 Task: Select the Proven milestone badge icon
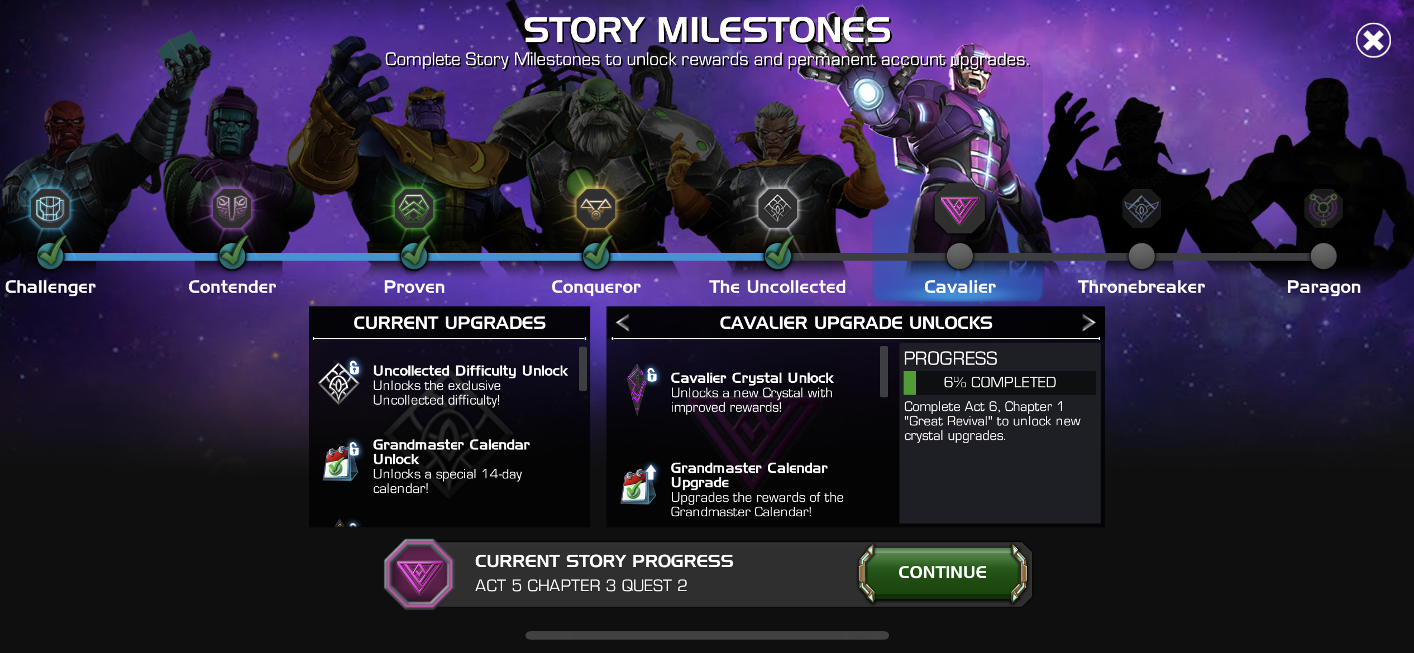(x=414, y=209)
